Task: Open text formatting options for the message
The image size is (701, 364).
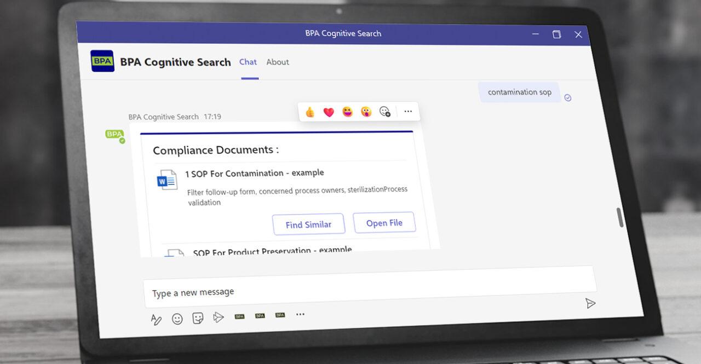Action: 157,319
